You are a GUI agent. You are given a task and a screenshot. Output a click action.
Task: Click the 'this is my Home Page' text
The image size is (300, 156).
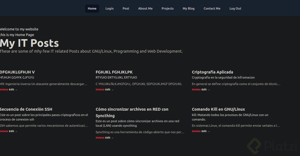point(17,35)
